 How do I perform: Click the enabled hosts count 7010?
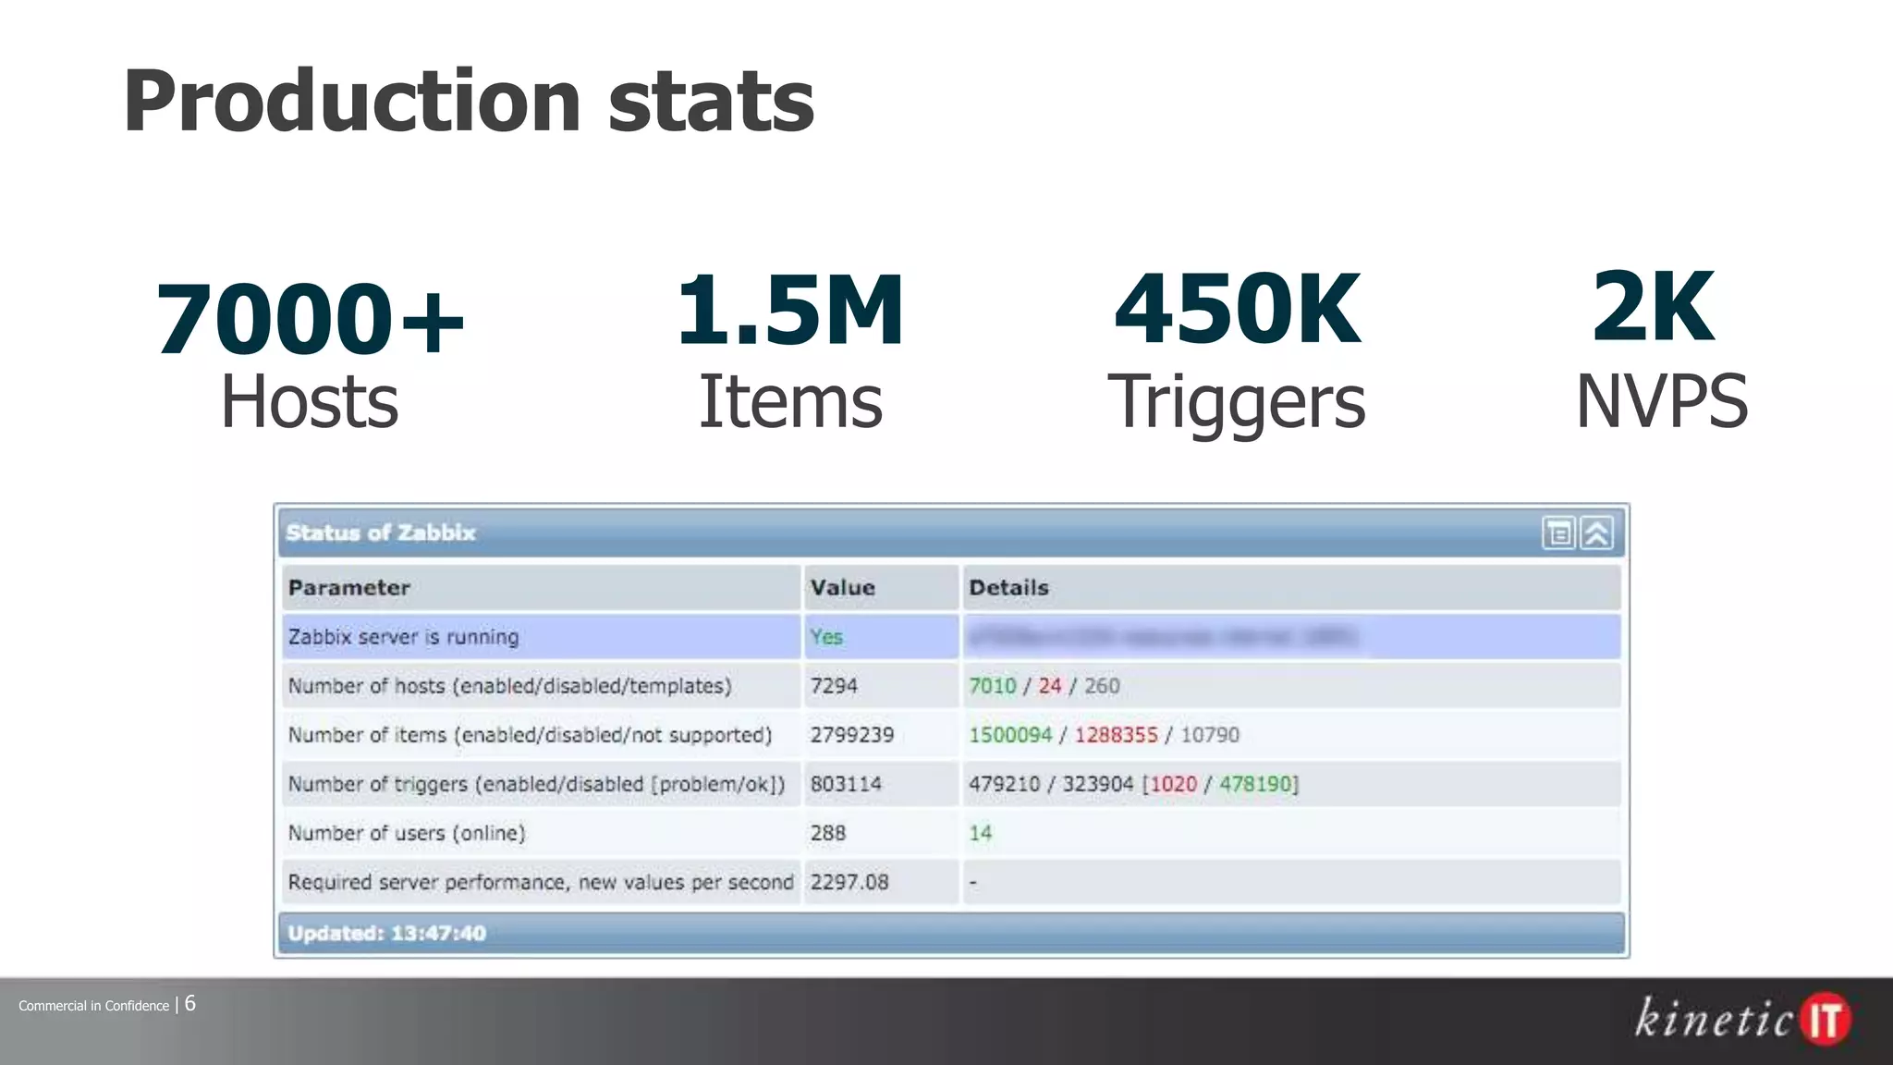(992, 686)
